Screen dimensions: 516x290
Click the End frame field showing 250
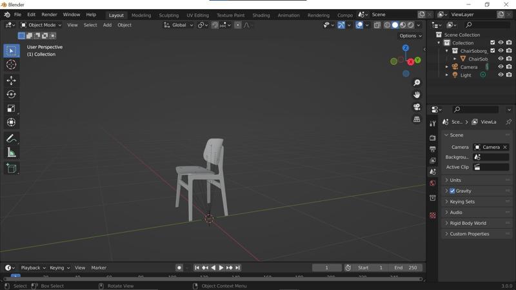click(405, 267)
